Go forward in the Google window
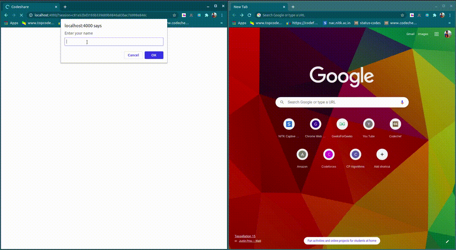Viewport: 456px width, 250px height. (242, 15)
